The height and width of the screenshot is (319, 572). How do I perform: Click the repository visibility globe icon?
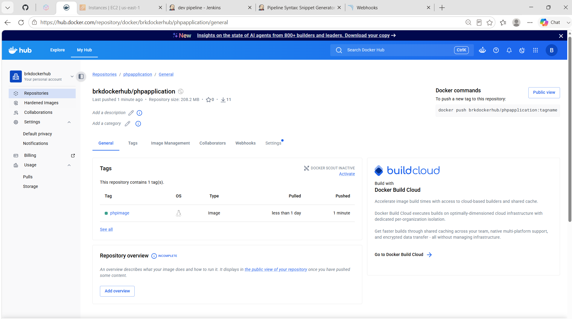(x=181, y=91)
